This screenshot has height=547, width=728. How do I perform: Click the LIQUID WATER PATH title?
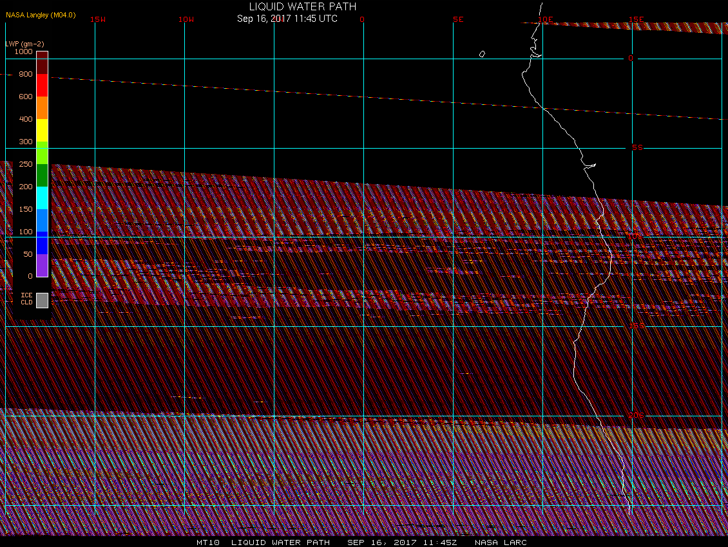(303, 6)
